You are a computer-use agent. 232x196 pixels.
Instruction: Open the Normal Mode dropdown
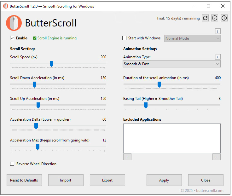click(192, 38)
